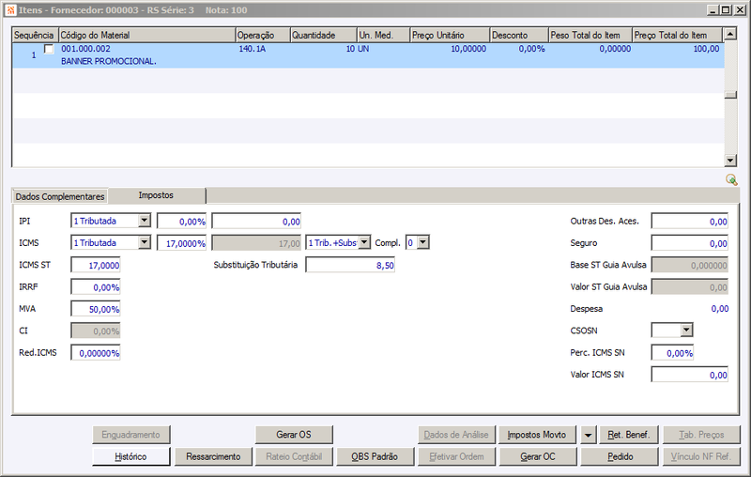Viewport: 751px width, 477px height.
Task: Click the Un. Med. column header
Action: click(x=384, y=35)
